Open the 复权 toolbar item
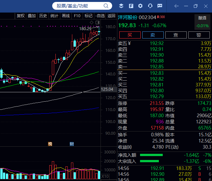Image resolution: width=212 pixels, height=181 pixels. click(x=20, y=16)
